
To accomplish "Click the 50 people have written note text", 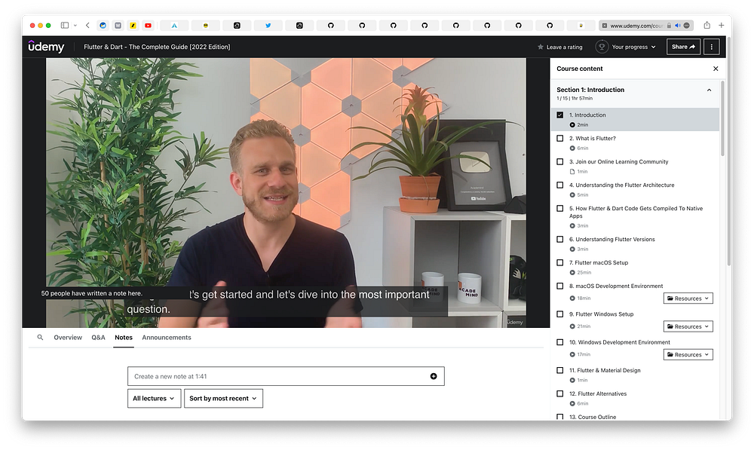I will (x=92, y=293).
